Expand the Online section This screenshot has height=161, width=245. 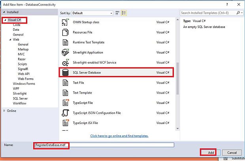coord(4,111)
